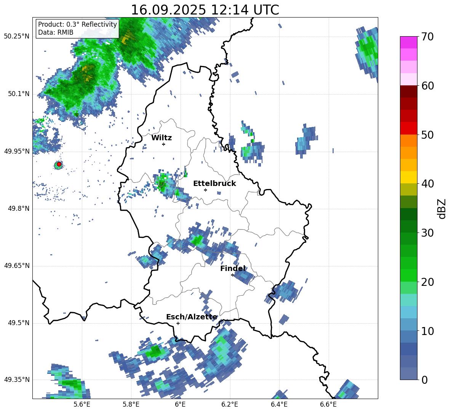The width and height of the screenshot is (451, 412).
Task: Click the 49.35°N latitude label
Action: [x=17, y=380]
